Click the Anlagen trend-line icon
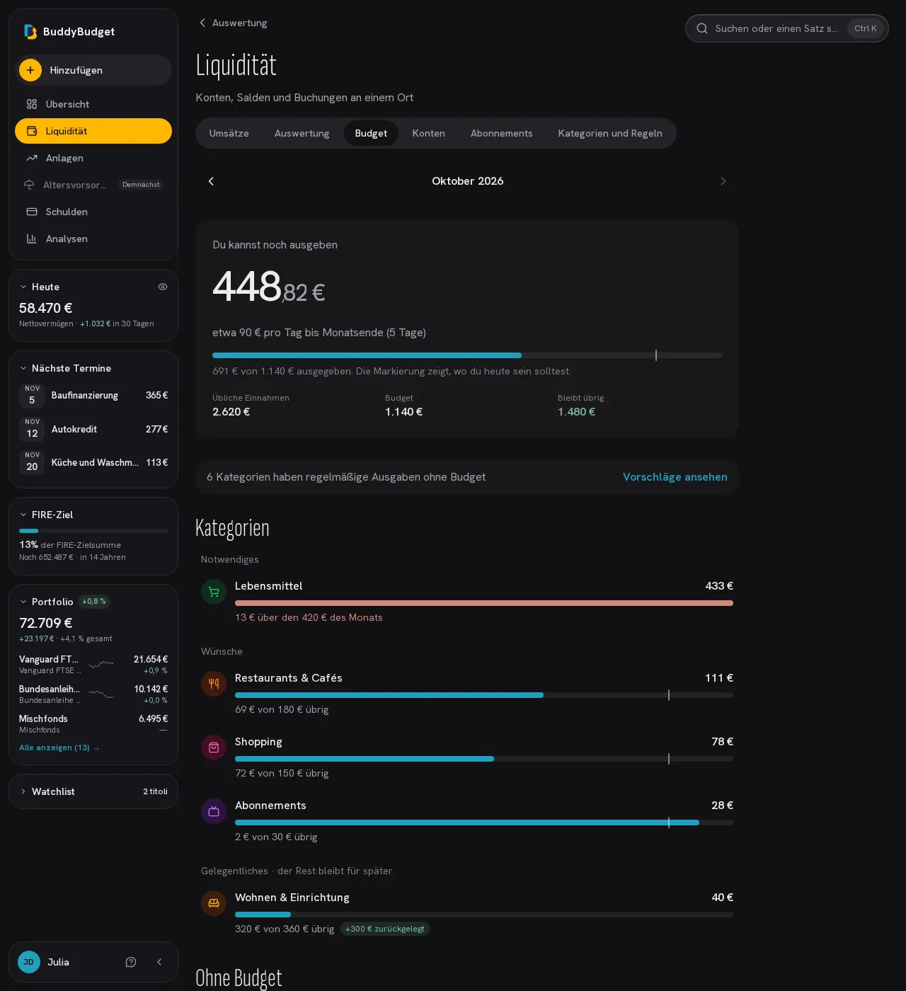906x991 pixels. pos(32,158)
